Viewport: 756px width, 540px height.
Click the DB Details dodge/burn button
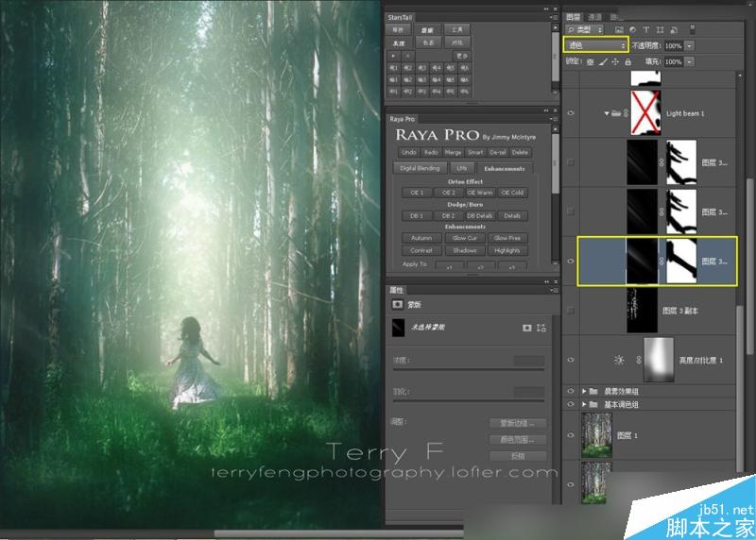(x=480, y=216)
